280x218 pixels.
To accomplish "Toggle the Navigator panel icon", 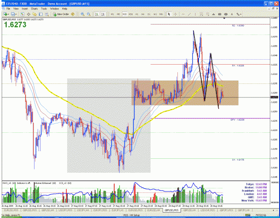I will tap(34, 14).
